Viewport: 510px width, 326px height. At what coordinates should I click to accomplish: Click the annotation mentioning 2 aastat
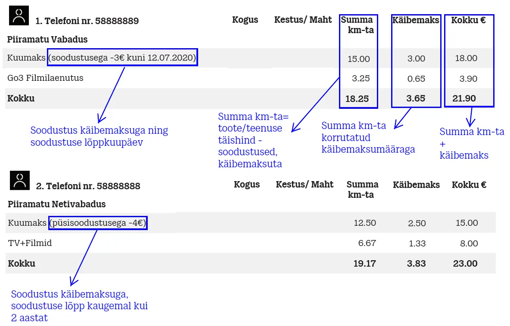coord(79,306)
